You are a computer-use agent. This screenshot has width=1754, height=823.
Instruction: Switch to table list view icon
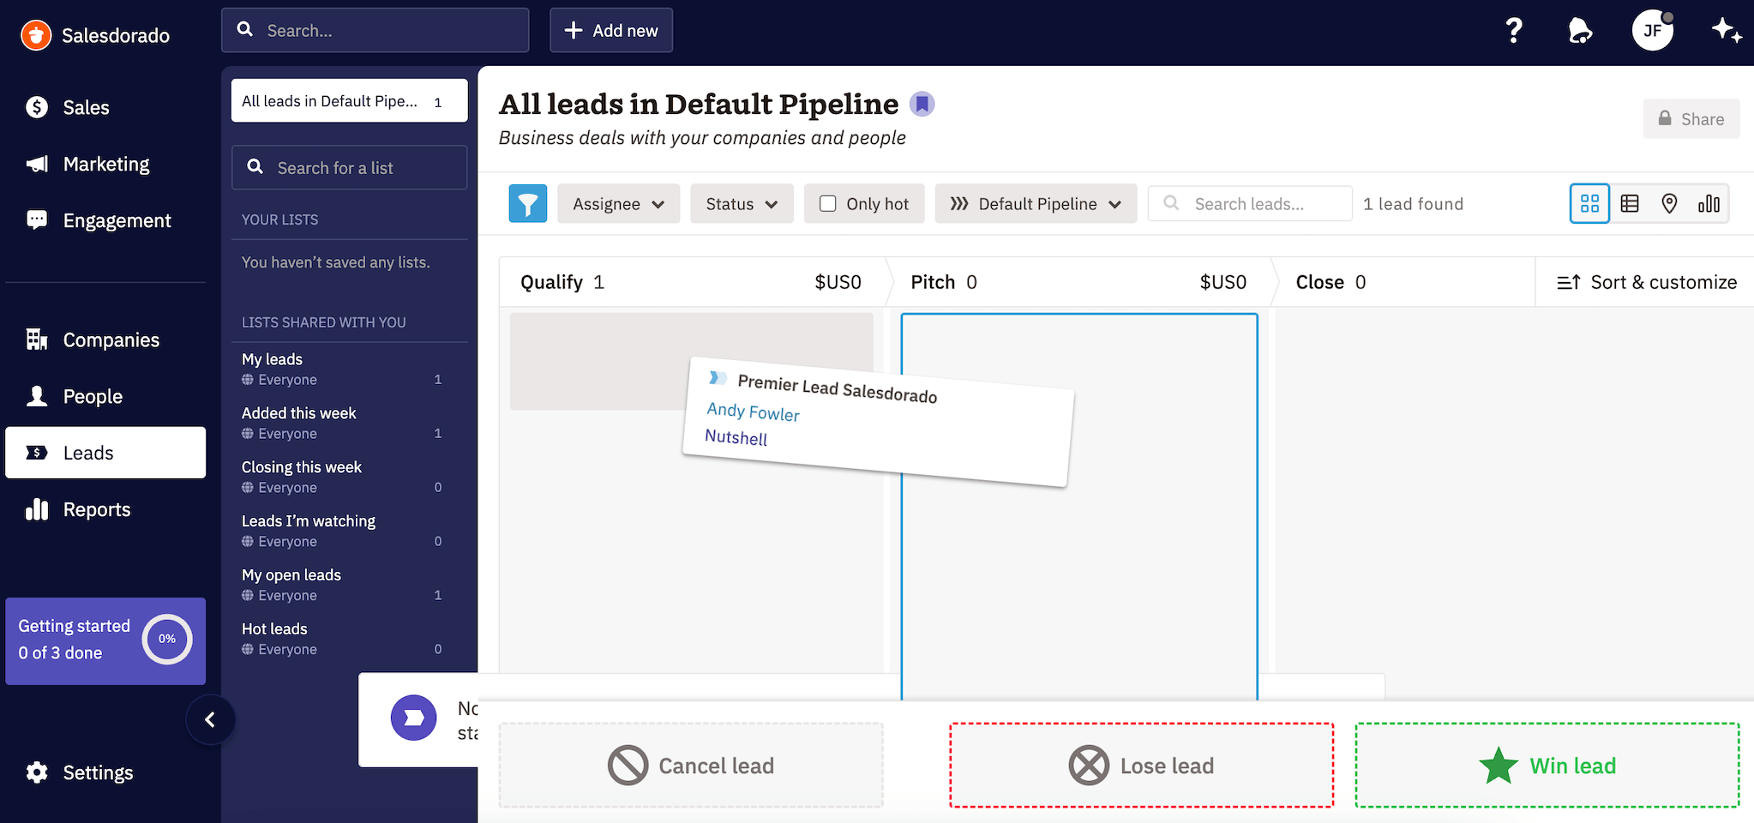tap(1630, 204)
